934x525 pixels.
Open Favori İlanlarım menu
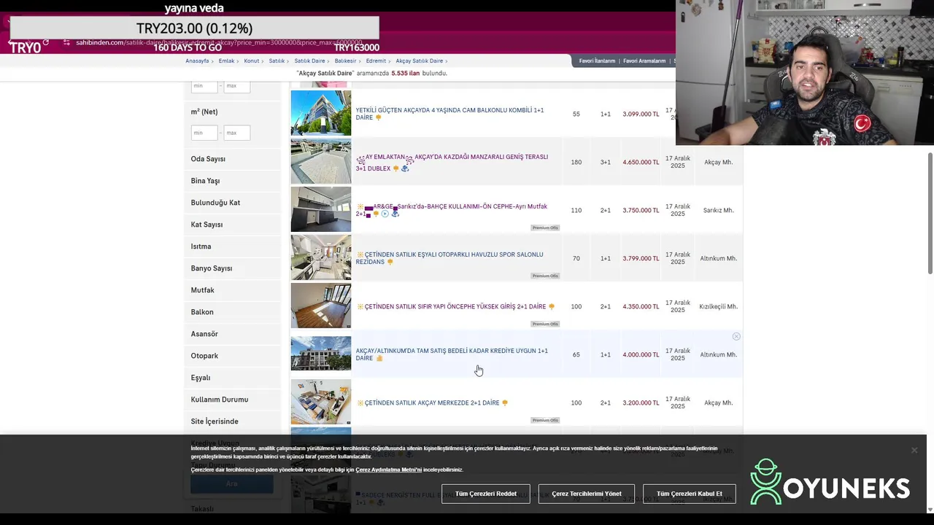pos(597,61)
